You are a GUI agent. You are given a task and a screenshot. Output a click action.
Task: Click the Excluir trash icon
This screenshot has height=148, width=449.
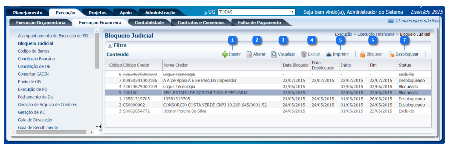coord(304,54)
